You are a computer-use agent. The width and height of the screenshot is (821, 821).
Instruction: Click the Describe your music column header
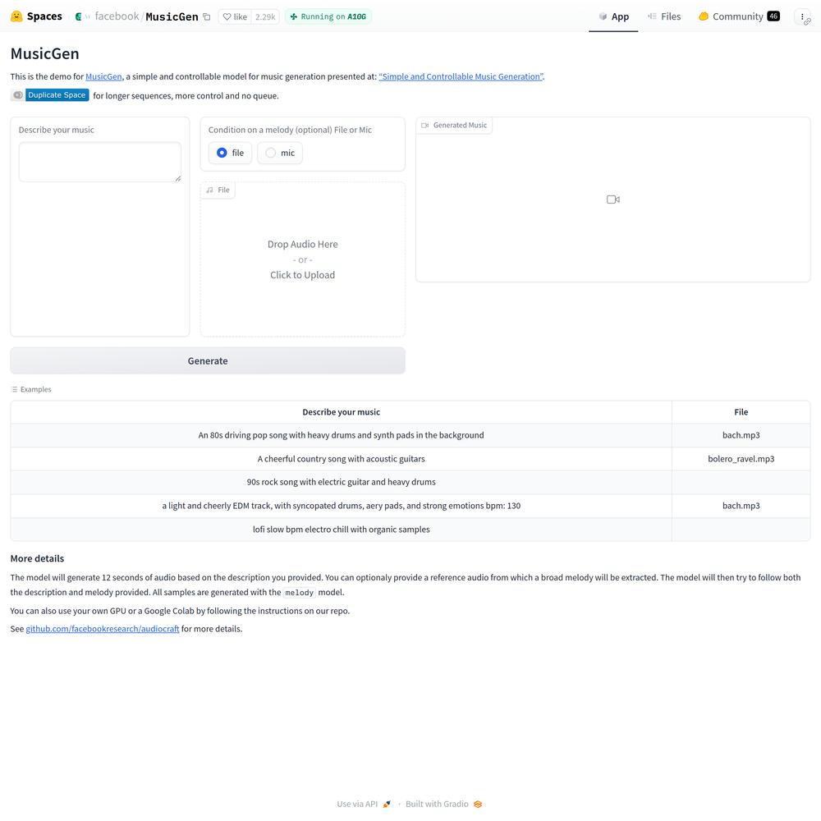[341, 412]
